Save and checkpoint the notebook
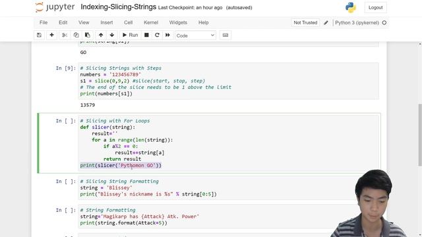Image resolution: width=422 pixels, height=237 pixels. click(39, 35)
